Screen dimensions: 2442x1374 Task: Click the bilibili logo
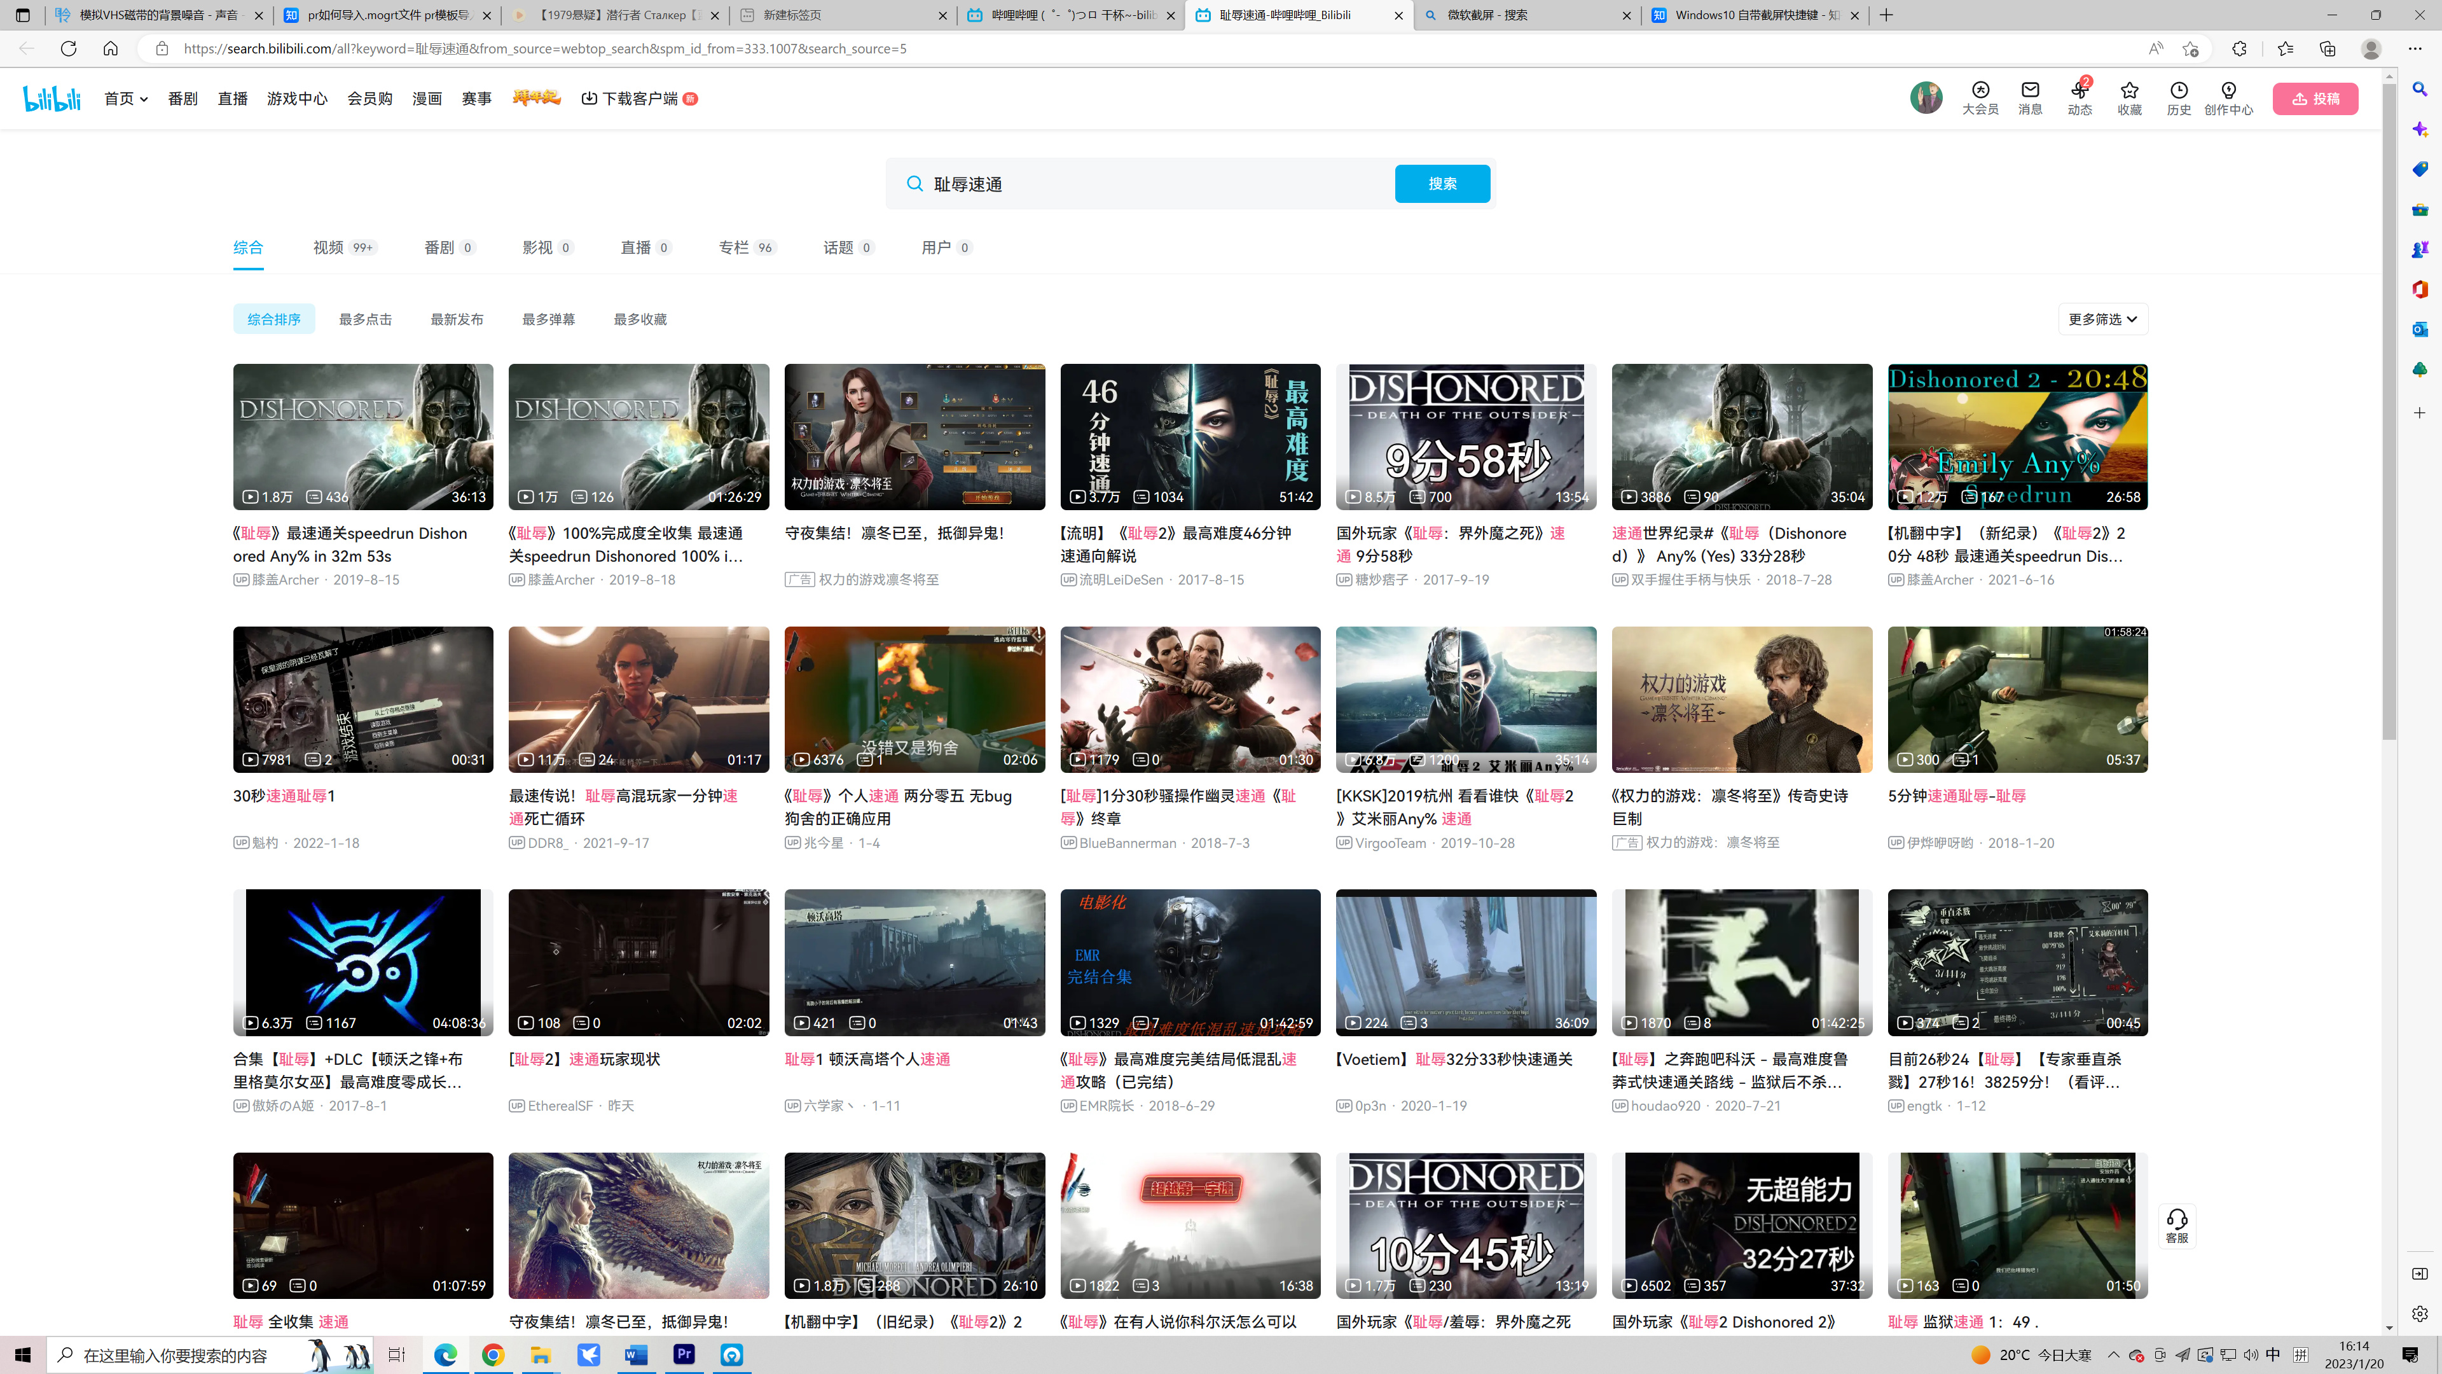pos(52,98)
